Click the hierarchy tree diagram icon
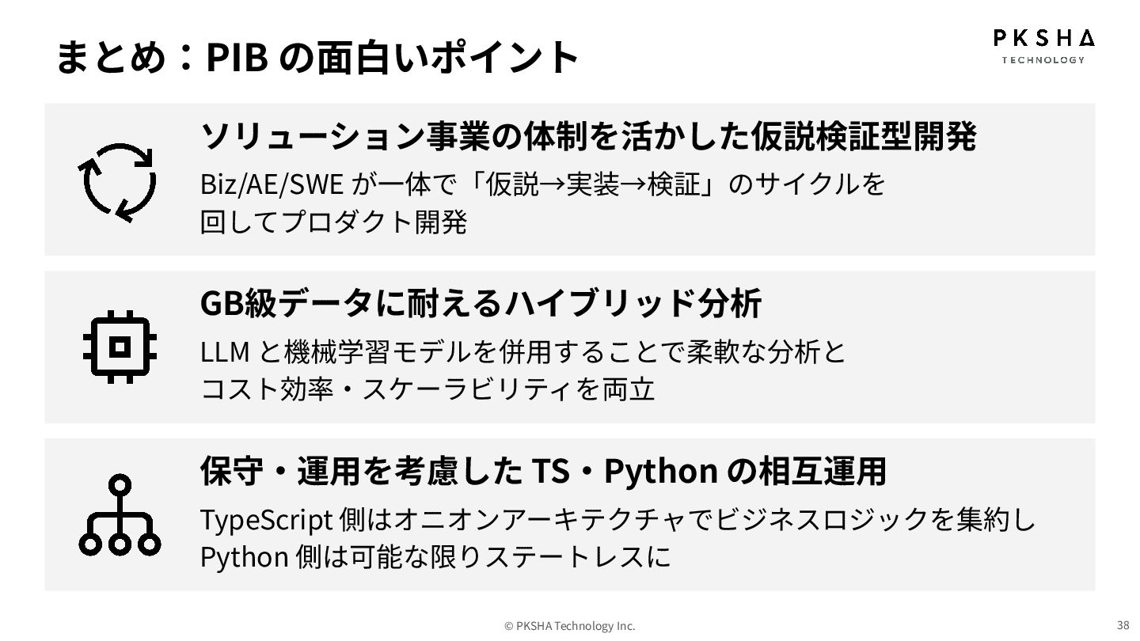The image size is (1140, 641). pyautogui.click(x=120, y=514)
